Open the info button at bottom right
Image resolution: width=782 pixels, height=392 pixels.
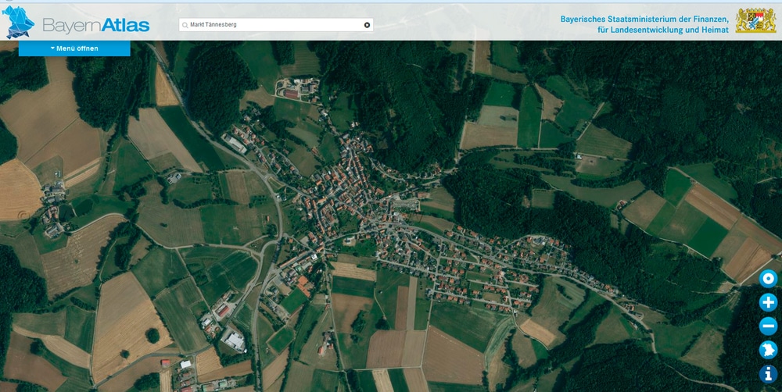[768, 374]
